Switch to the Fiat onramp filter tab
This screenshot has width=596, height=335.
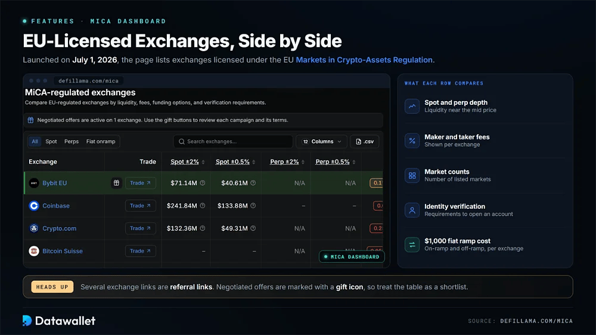(101, 142)
